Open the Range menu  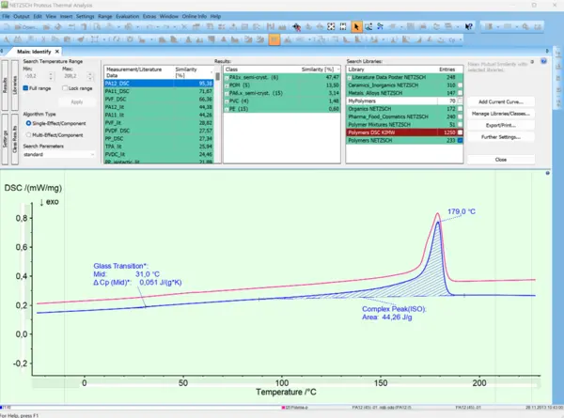point(104,16)
